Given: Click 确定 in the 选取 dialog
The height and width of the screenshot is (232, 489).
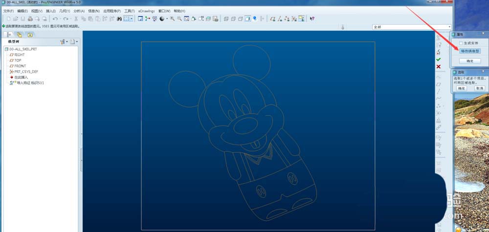Looking at the screenshot, I should coord(461,88).
